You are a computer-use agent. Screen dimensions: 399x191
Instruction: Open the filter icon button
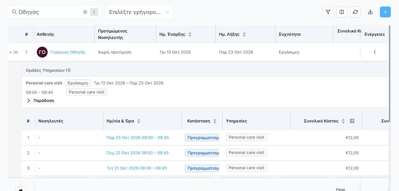pyautogui.click(x=328, y=12)
